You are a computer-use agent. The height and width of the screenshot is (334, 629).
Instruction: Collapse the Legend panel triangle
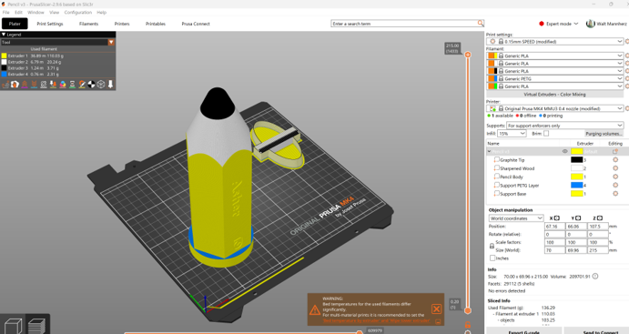pos(4,35)
